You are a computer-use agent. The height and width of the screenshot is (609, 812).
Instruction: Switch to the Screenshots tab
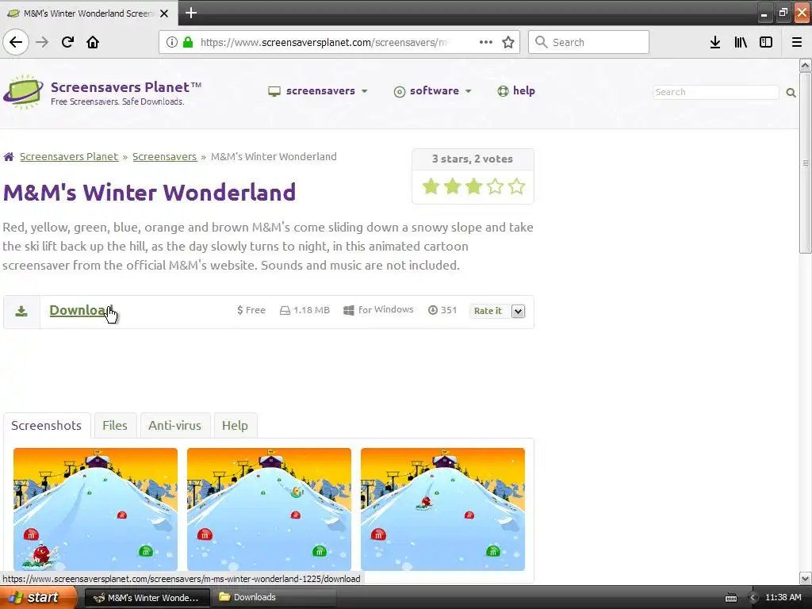tap(47, 426)
